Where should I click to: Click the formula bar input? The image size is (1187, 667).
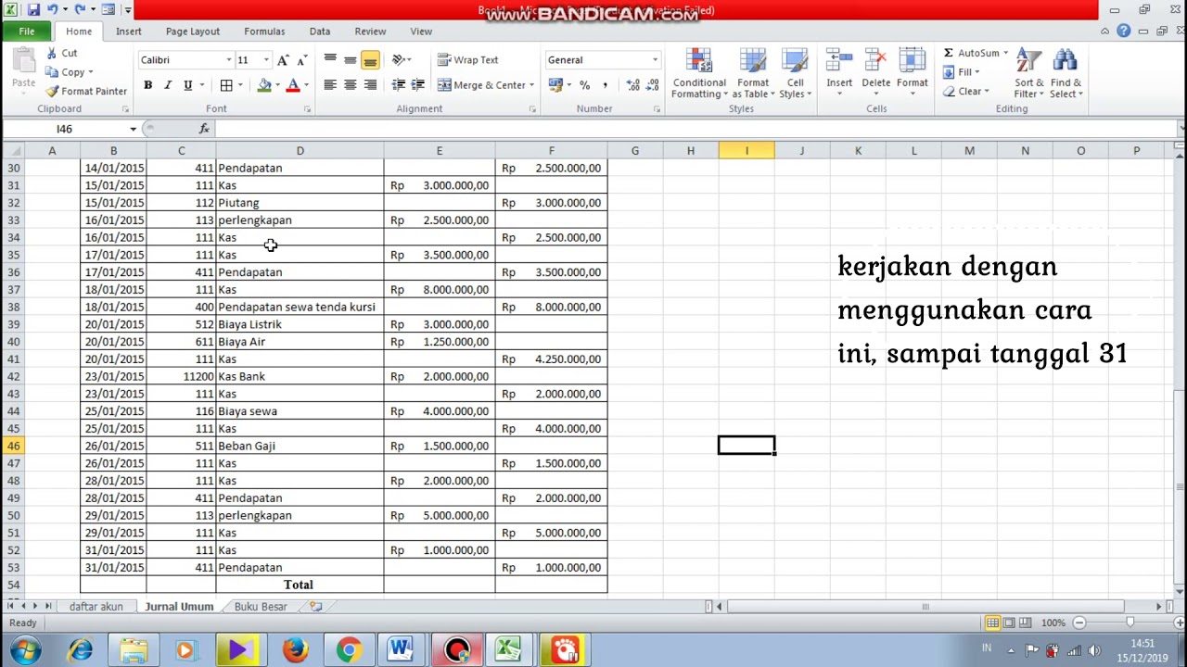(x=696, y=129)
